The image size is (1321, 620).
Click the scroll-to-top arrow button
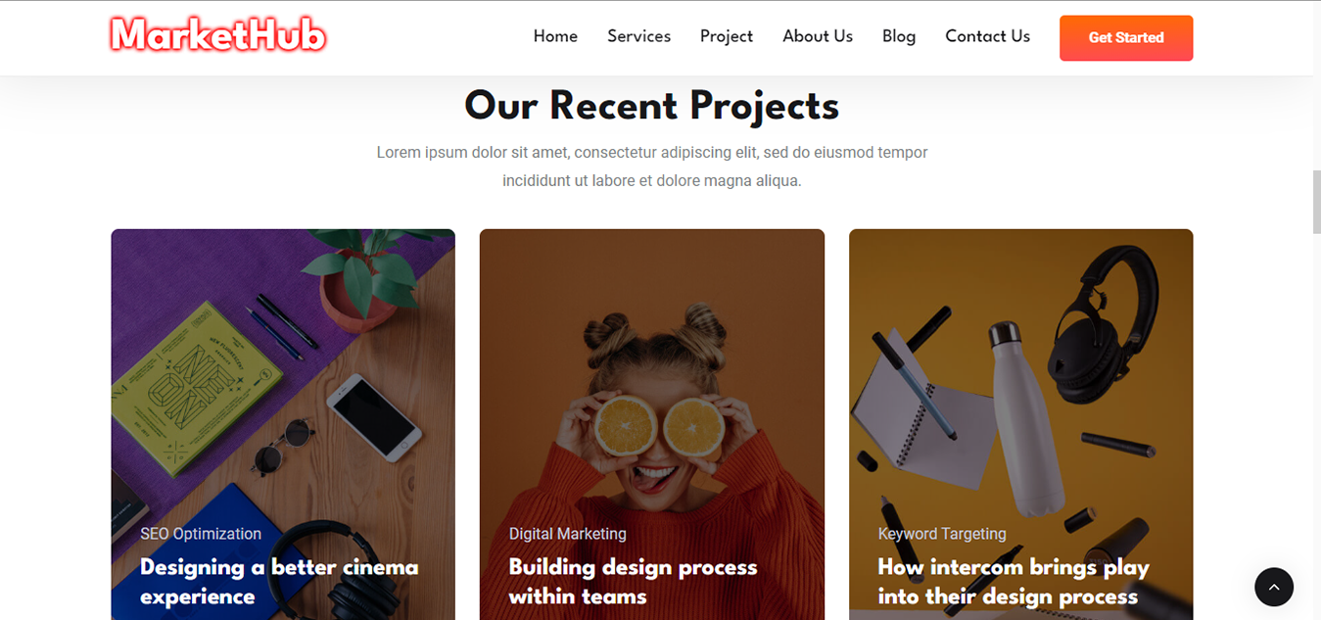[1273, 587]
